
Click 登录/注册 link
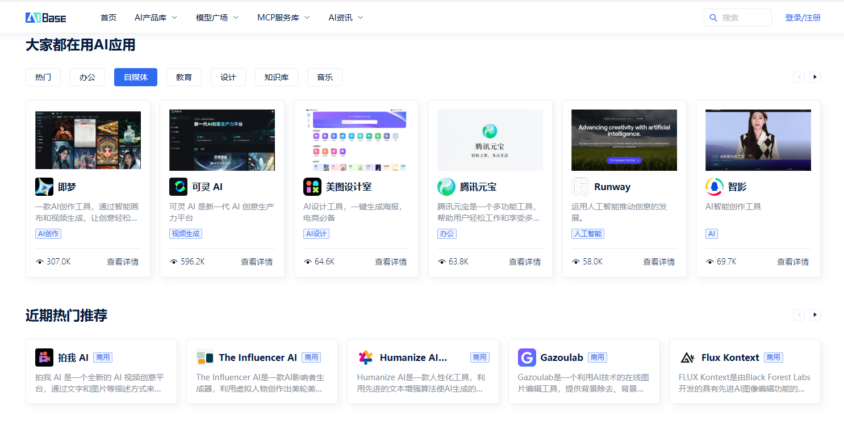pos(803,18)
